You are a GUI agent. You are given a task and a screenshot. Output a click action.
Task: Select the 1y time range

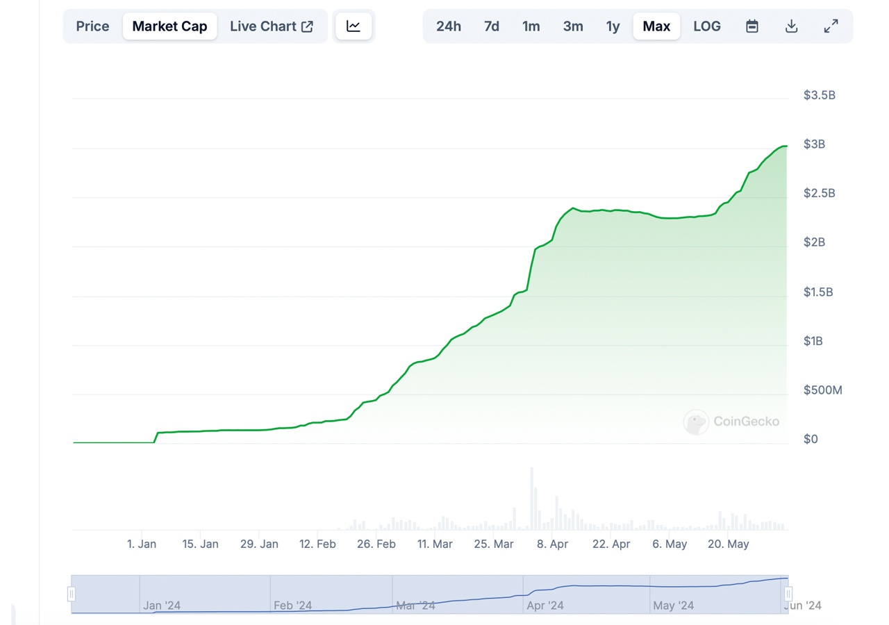(613, 26)
